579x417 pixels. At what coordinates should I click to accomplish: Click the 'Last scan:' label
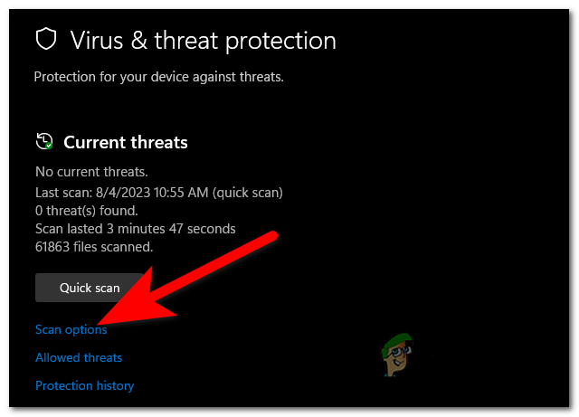point(62,192)
